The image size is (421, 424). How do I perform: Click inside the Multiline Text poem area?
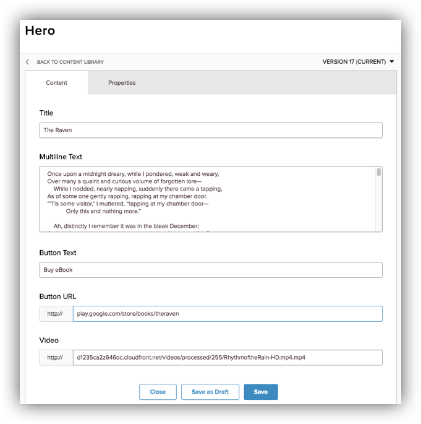204,199
